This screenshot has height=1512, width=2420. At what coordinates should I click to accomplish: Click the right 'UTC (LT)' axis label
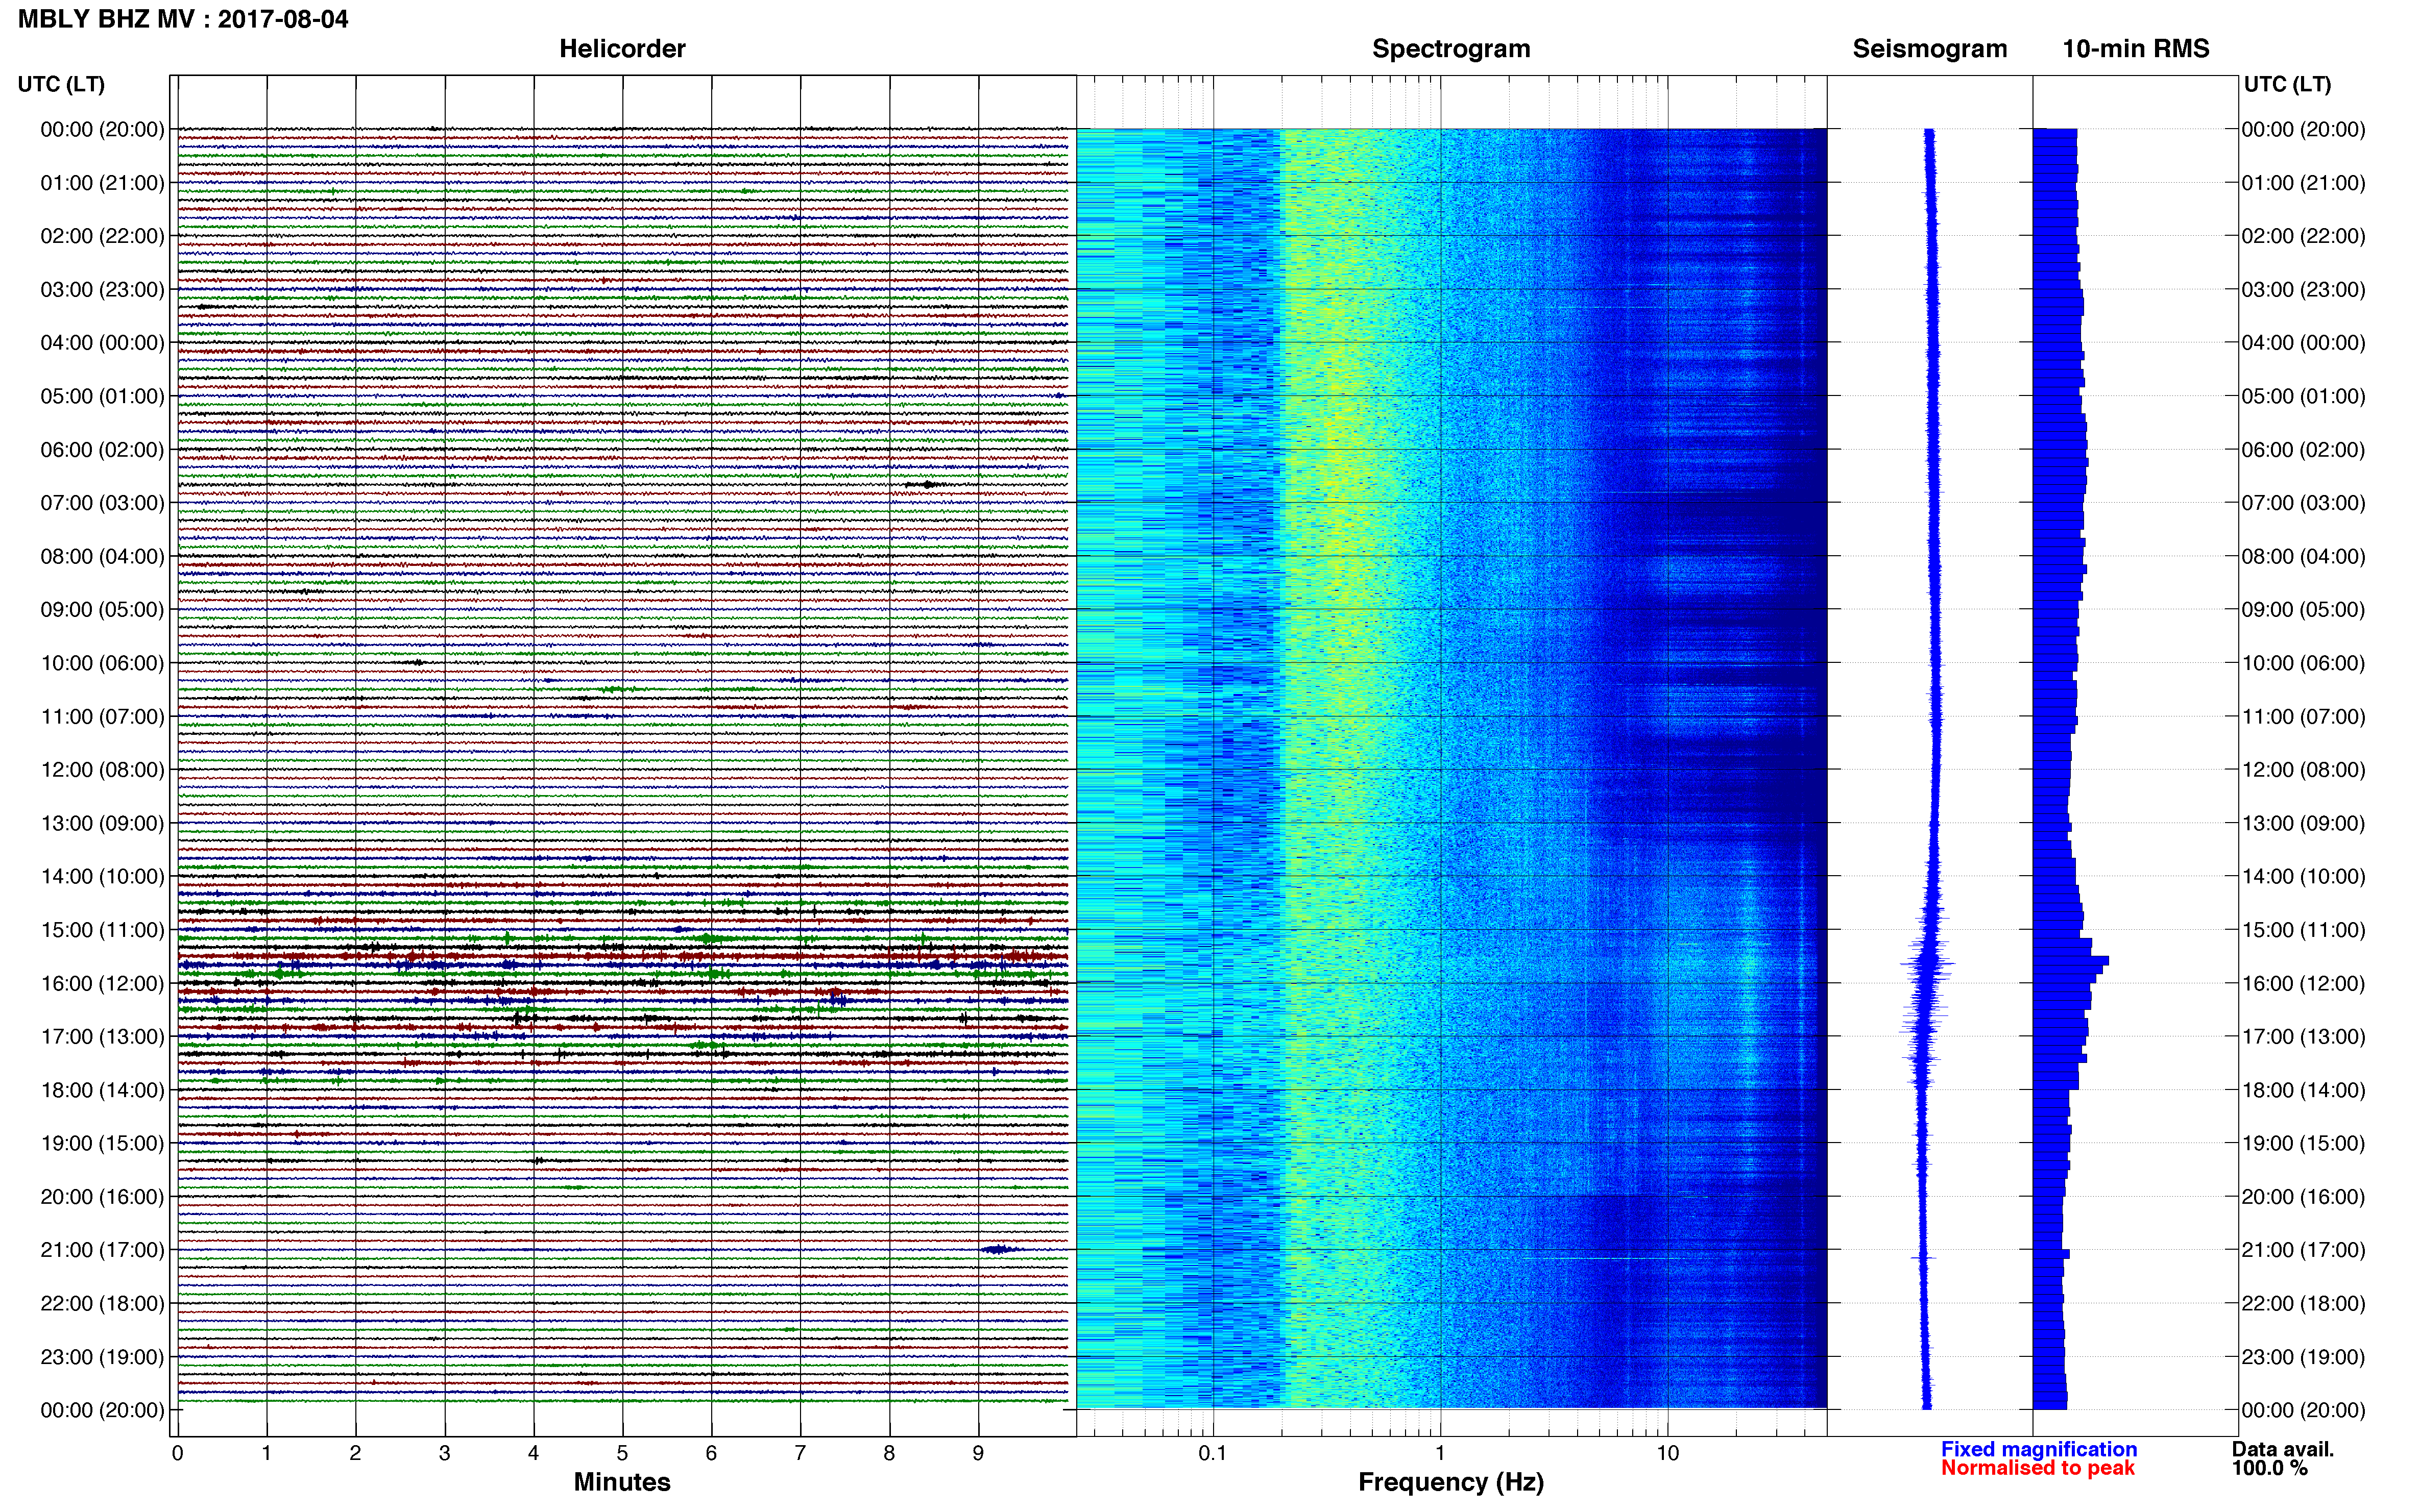(x=2287, y=84)
